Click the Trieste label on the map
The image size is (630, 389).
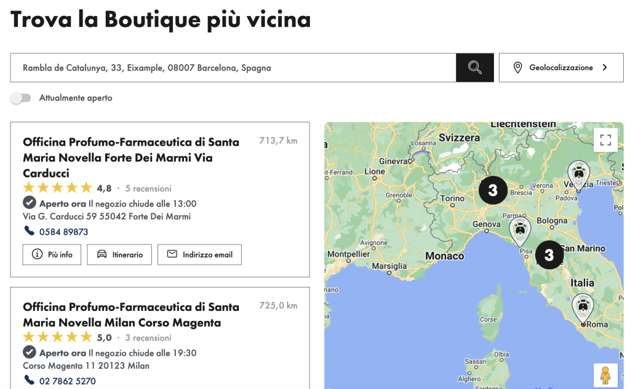coord(605,183)
